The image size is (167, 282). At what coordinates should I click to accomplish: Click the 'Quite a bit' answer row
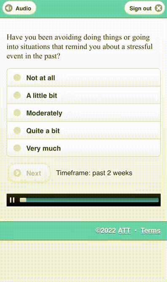click(83, 130)
